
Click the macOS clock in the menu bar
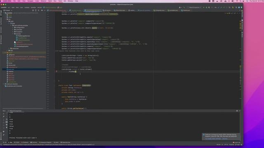(x=257, y=1)
